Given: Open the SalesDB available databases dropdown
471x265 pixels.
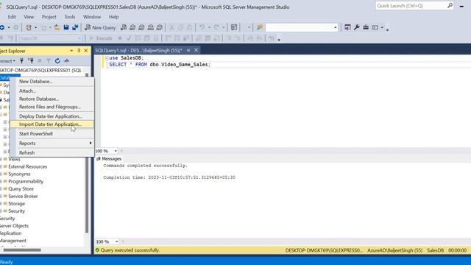Looking at the screenshot, I should click(79, 38).
